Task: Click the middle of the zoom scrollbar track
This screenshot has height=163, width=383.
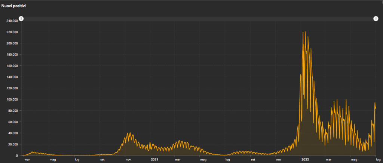Action: point(198,19)
